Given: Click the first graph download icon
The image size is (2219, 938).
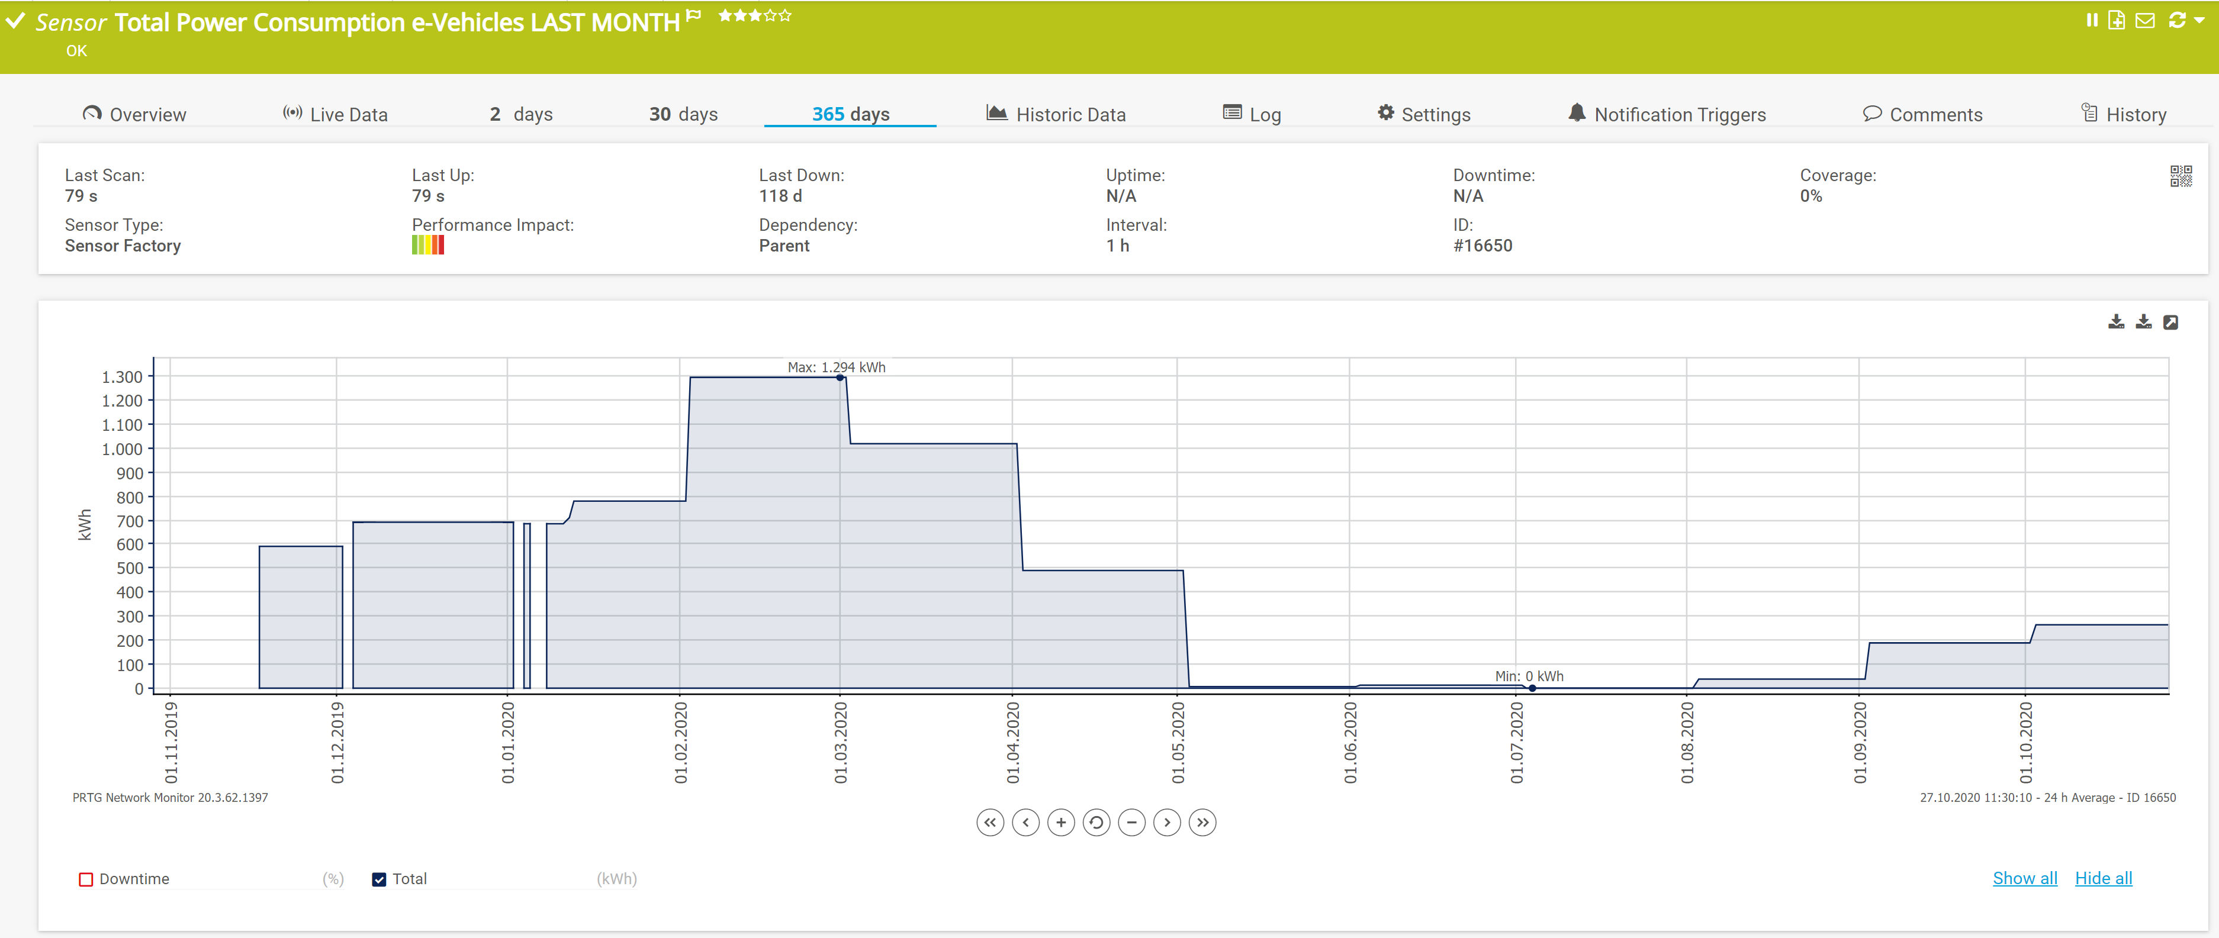Looking at the screenshot, I should pyautogui.click(x=2115, y=322).
